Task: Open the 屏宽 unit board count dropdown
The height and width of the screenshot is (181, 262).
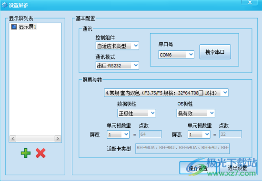Action: [x=118, y=134]
